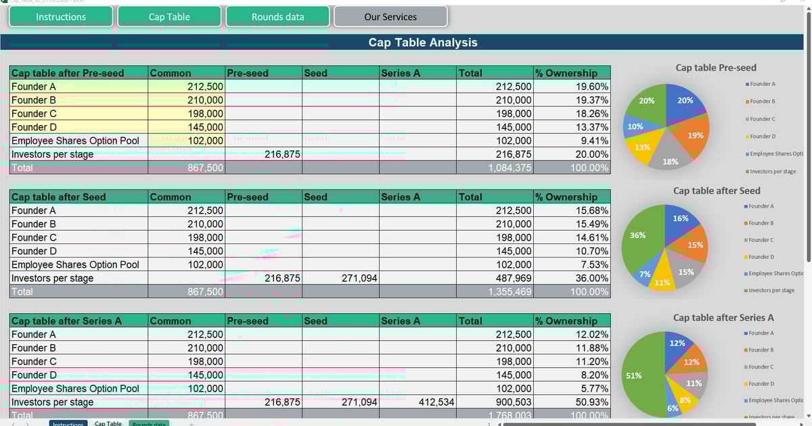This screenshot has height=426, width=812.
Task: Add a new worksheet with the plus icon
Action: pyautogui.click(x=192, y=423)
